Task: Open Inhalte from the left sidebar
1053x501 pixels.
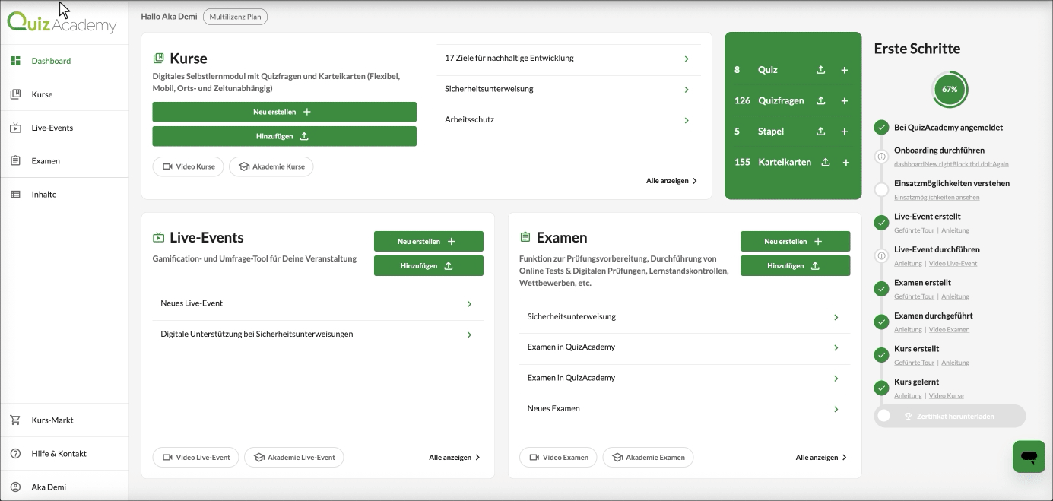Action: (43, 194)
